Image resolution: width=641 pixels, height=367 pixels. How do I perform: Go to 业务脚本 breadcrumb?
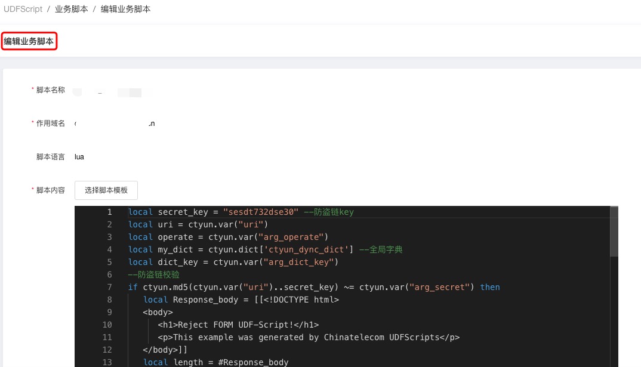pos(71,10)
